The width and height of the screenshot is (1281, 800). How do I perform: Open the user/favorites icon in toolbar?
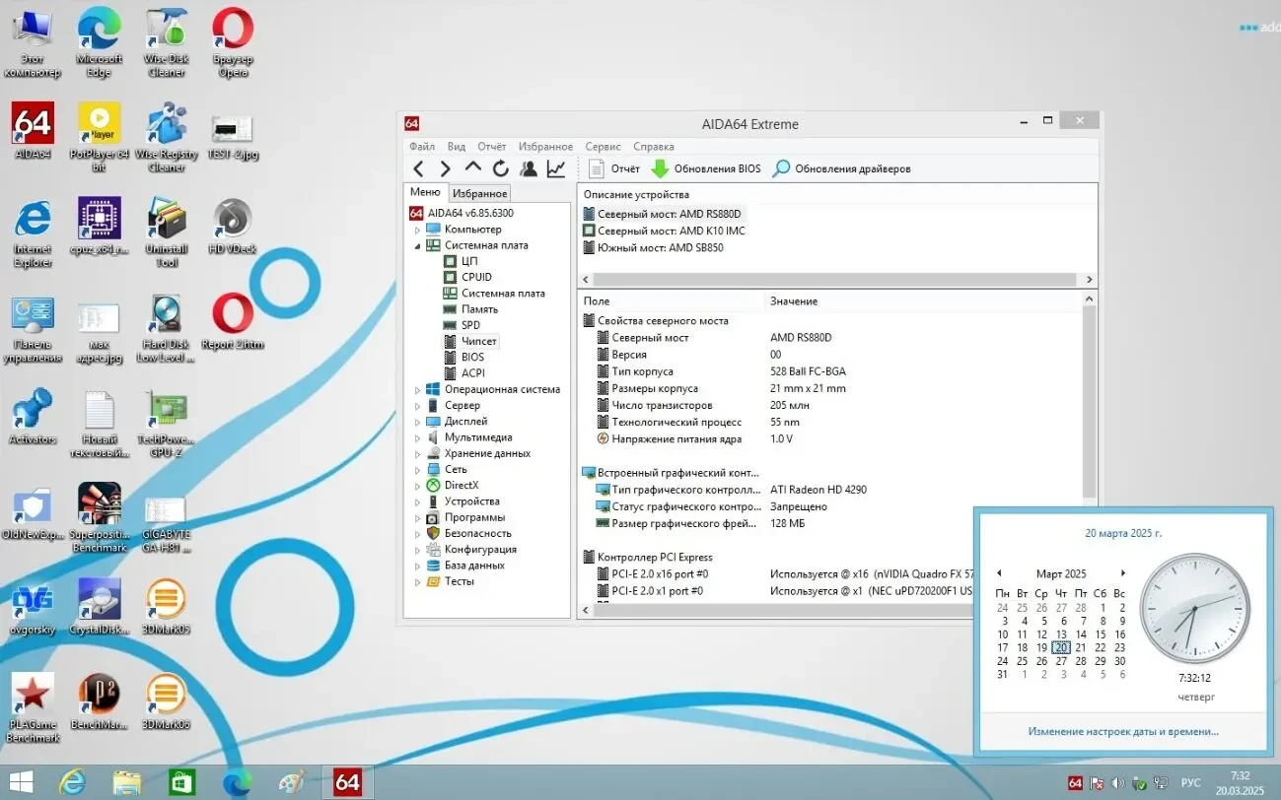coord(529,168)
